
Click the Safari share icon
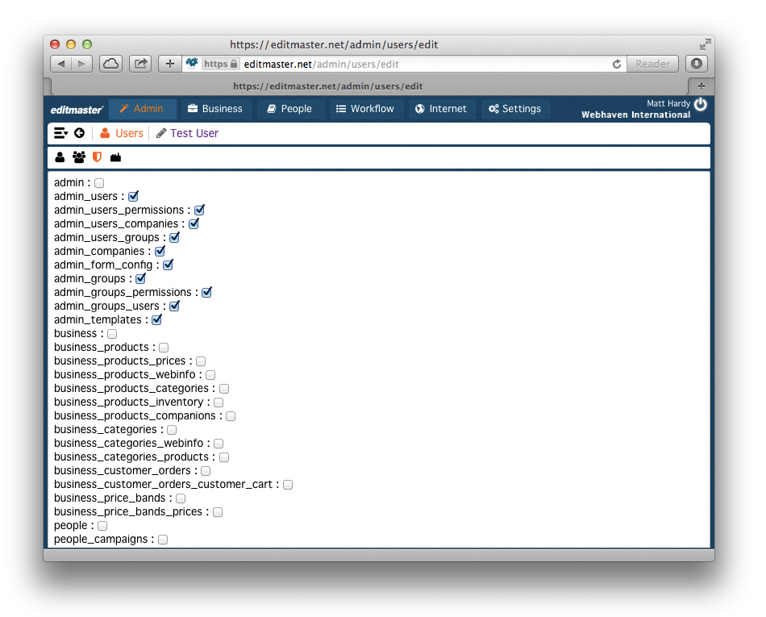click(x=139, y=64)
